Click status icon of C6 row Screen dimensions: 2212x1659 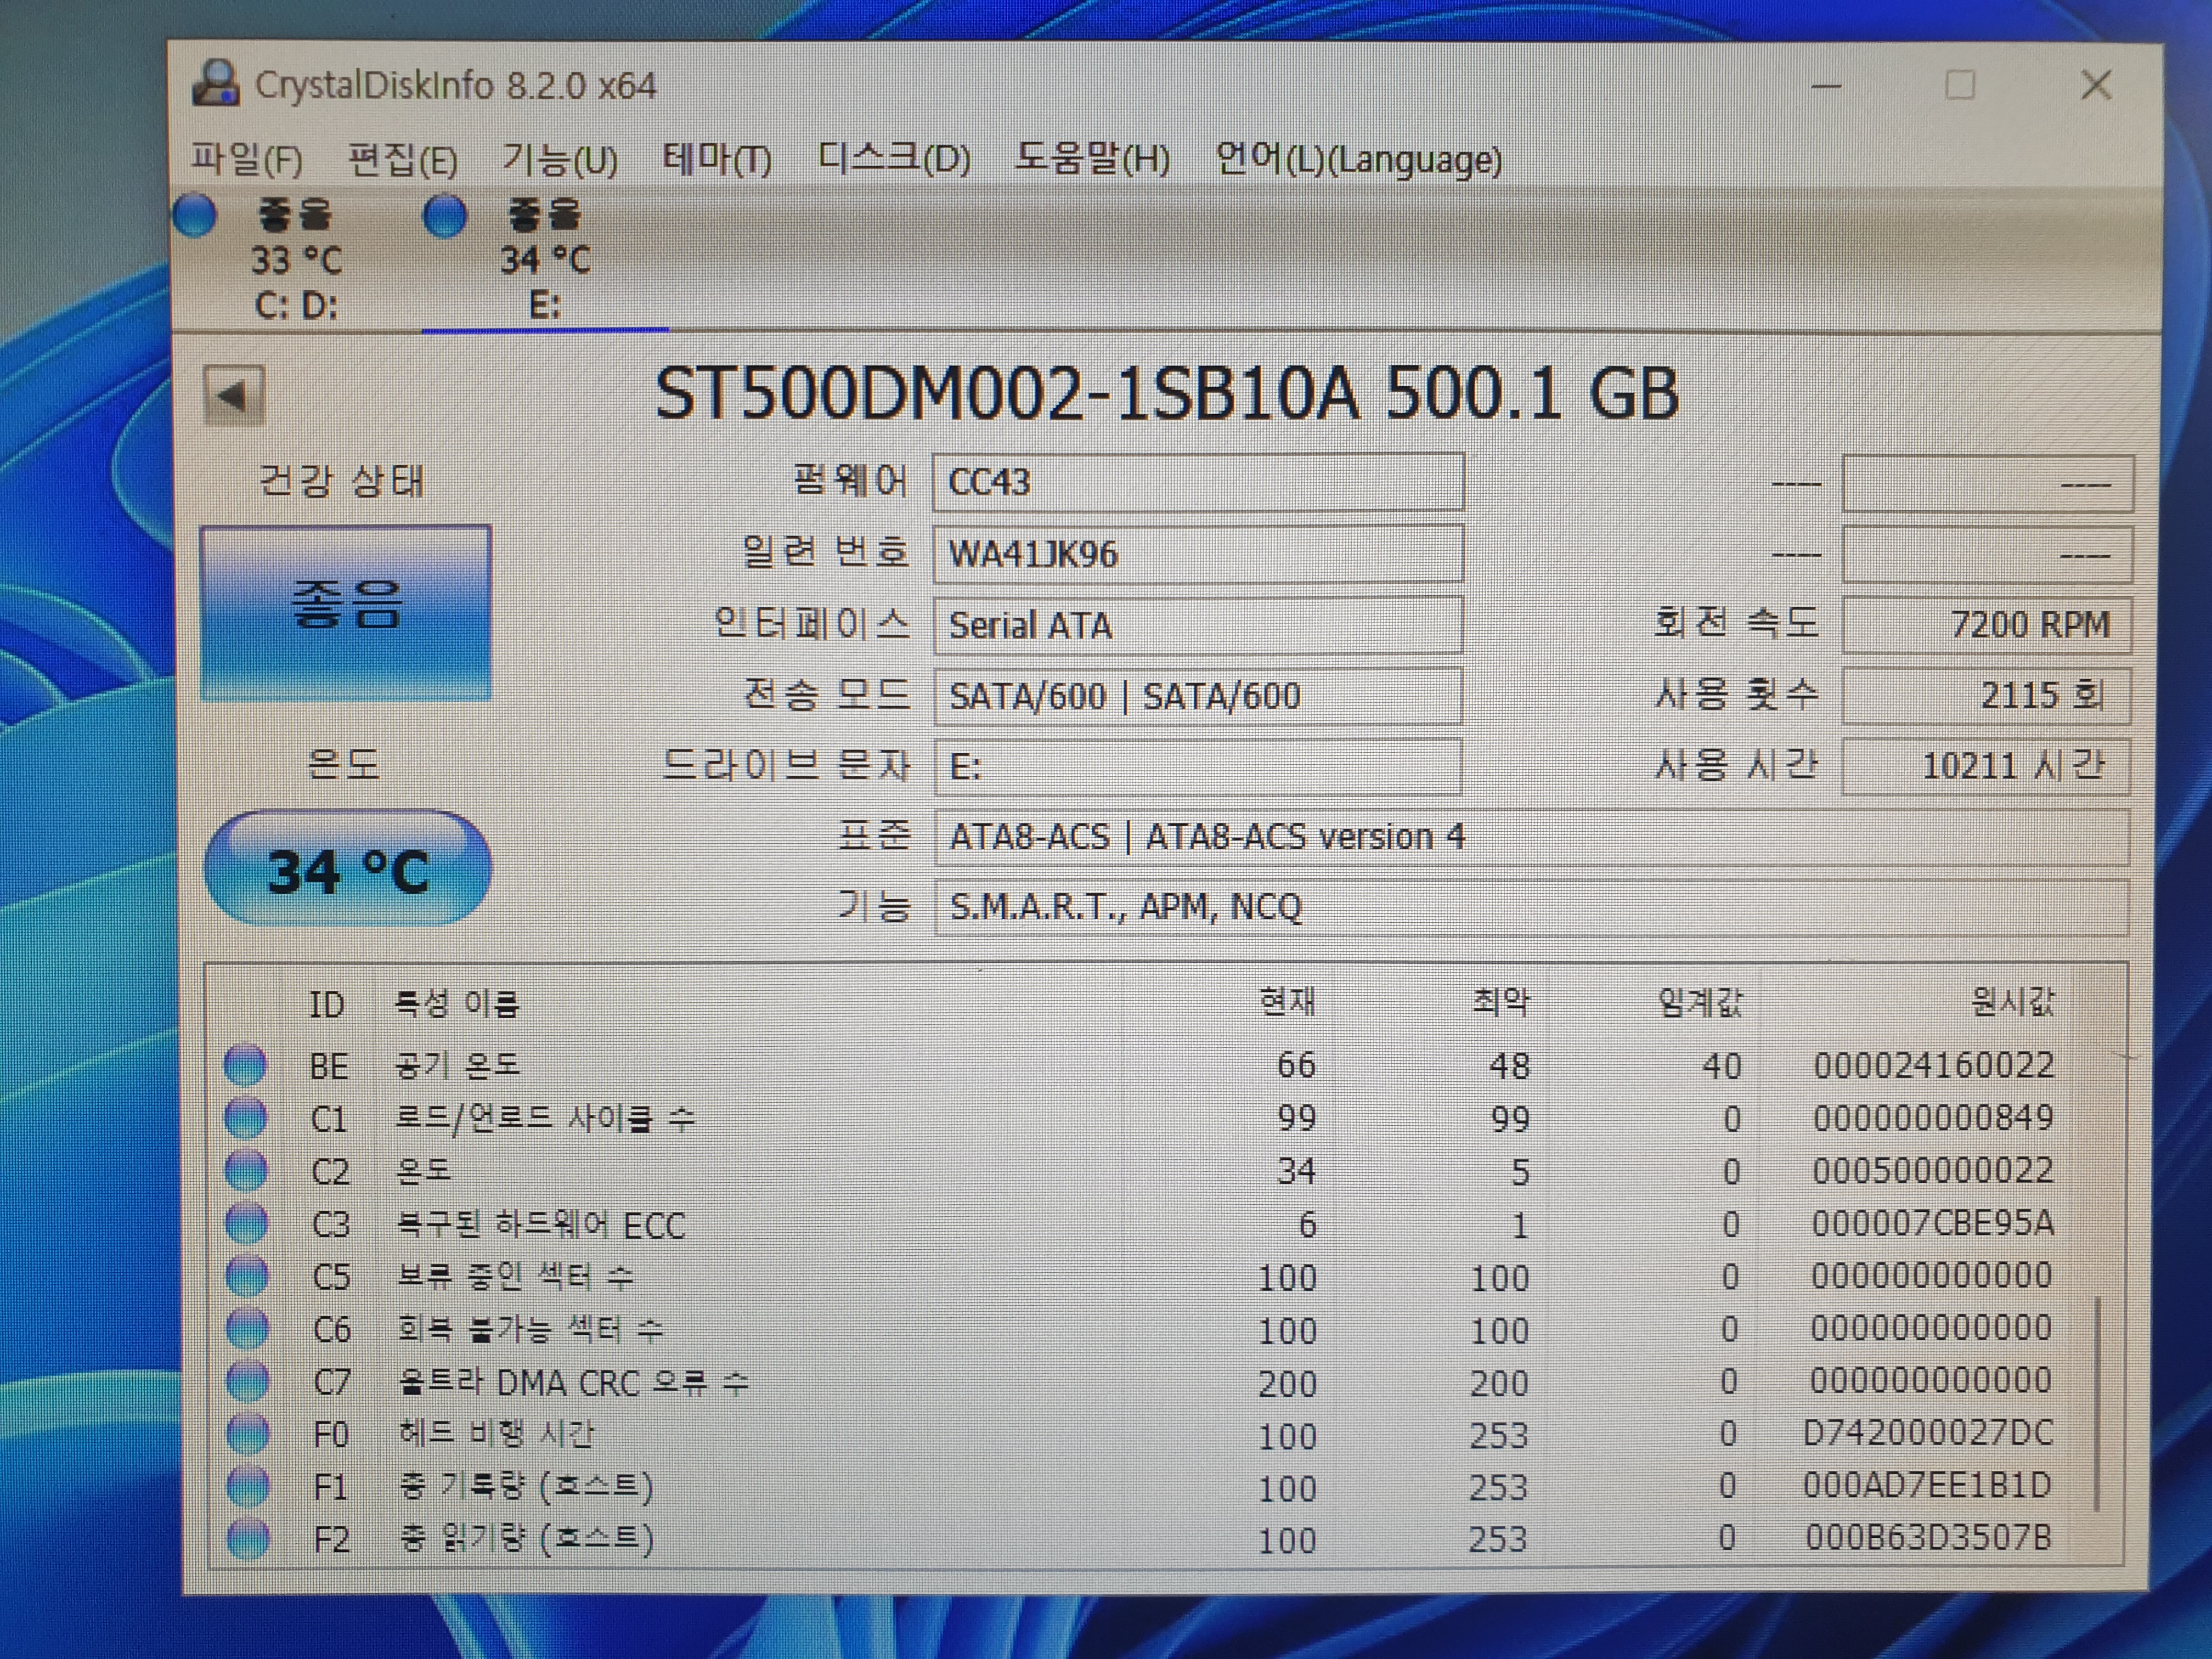pos(247,1328)
